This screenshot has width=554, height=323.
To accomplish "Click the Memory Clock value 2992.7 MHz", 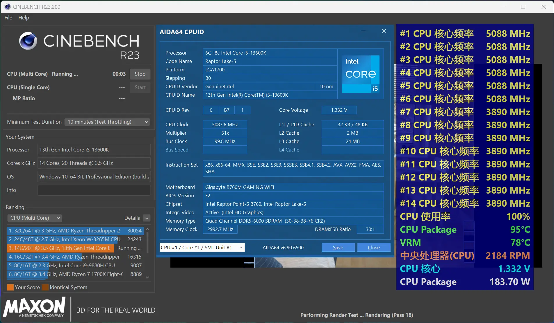I will [220, 229].
